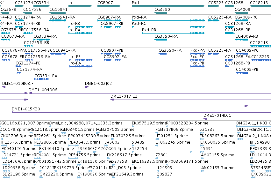Screen dimensions: 271x179
Task: Select protein CG5225-PA
Action: click(x=220, y=50)
